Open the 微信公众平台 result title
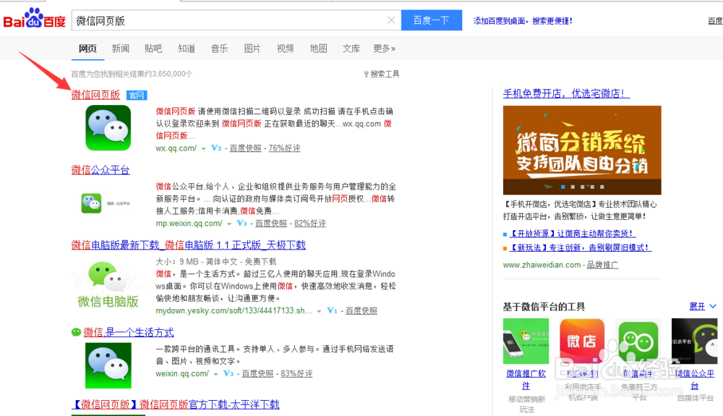The height and width of the screenshot is (416, 723). tap(100, 170)
